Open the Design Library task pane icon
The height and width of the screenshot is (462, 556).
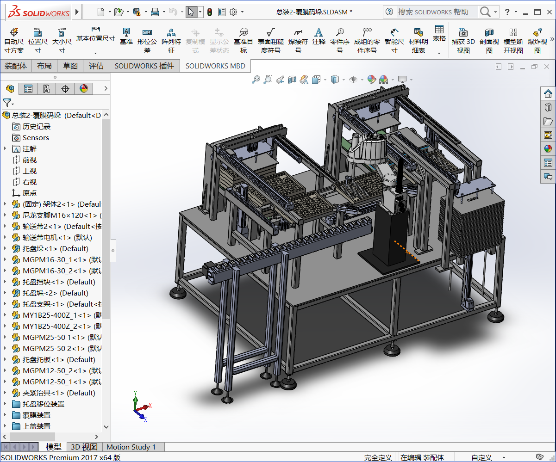[x=548, y=107]
